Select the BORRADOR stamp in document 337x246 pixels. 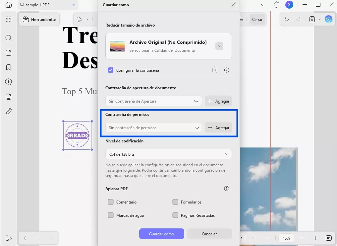(x=78, y=135)
